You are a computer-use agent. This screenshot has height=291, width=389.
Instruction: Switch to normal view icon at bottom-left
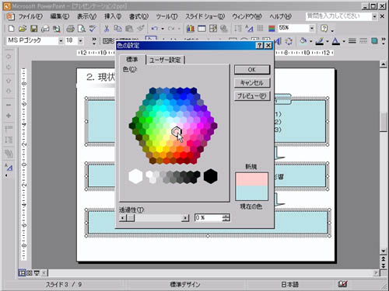click(22, 272)
